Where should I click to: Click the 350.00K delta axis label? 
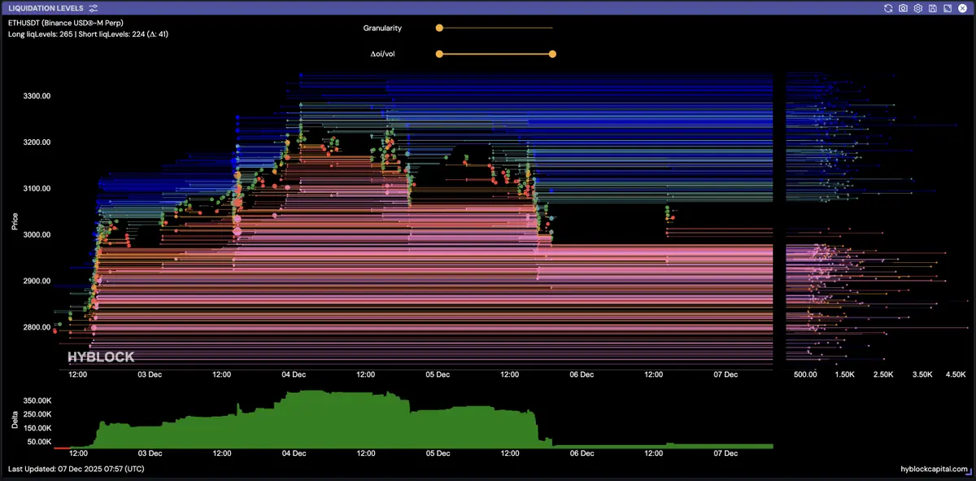(37, 401)
